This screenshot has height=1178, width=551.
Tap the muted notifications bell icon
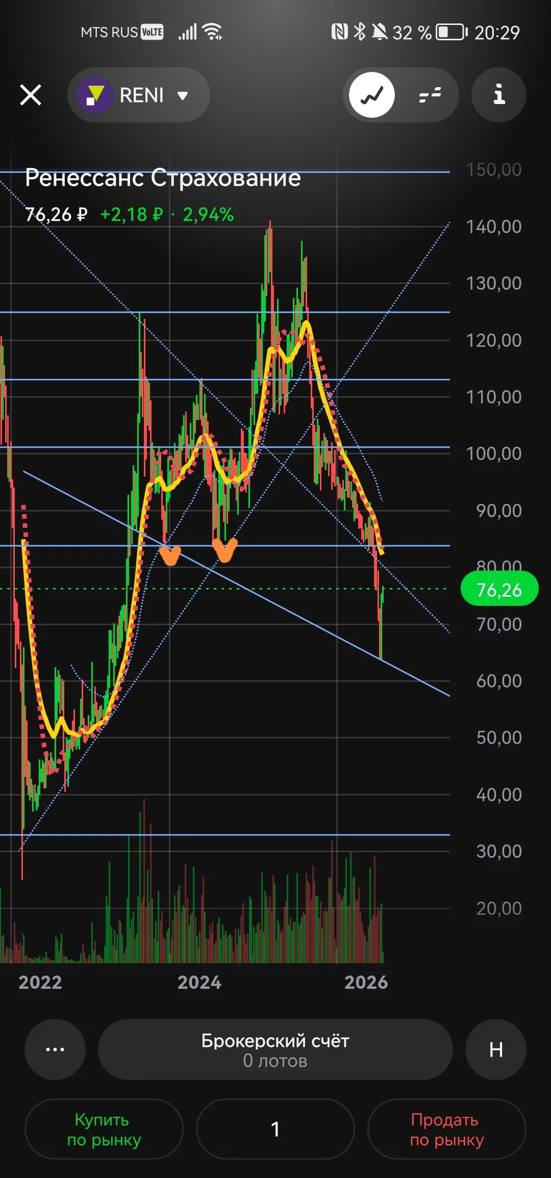pyautogui.click(x=379, y=32)
